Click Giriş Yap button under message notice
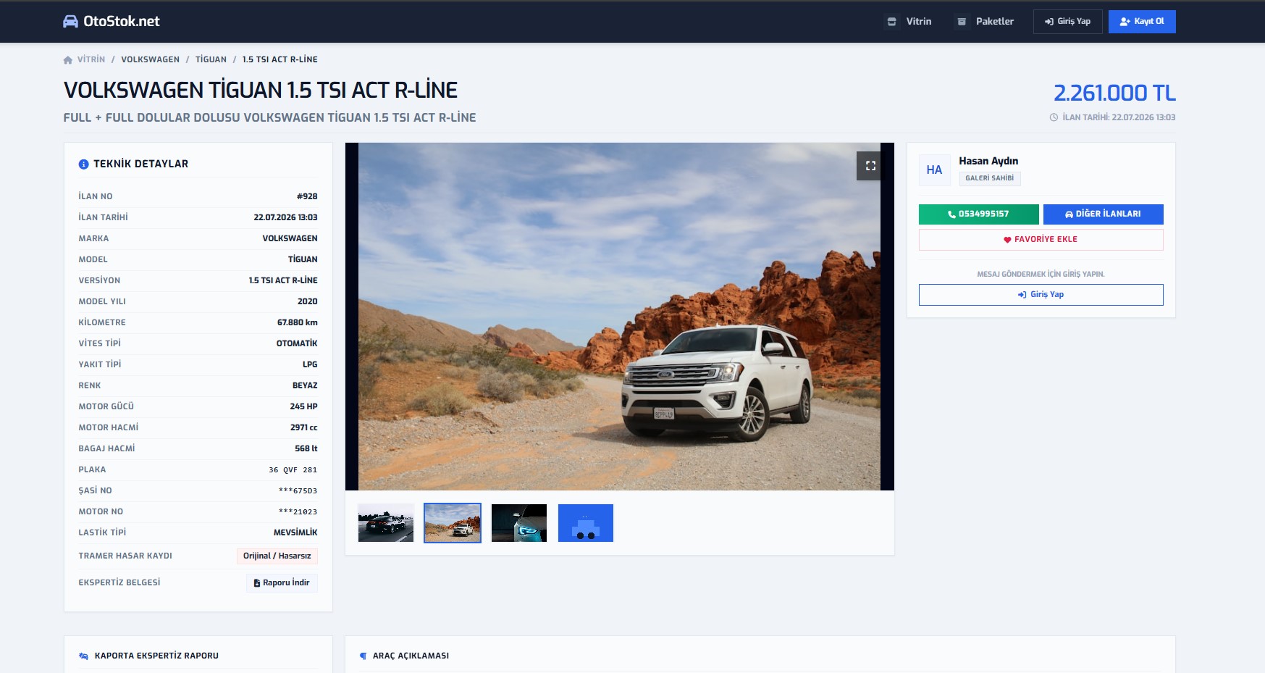Image resolution: width=1265 pixels, height=673 pixels. click(1041, 295)
